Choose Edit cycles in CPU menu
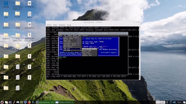Image resolution: width=186 pixels, height=104 pixels. coord(72,47)
